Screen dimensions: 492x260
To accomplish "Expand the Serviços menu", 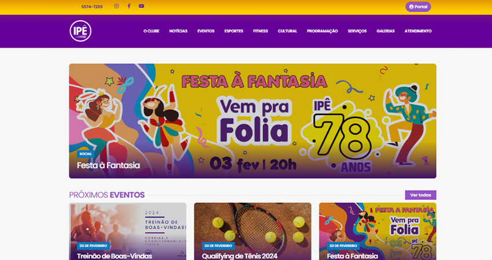I will tap(357, 31).
